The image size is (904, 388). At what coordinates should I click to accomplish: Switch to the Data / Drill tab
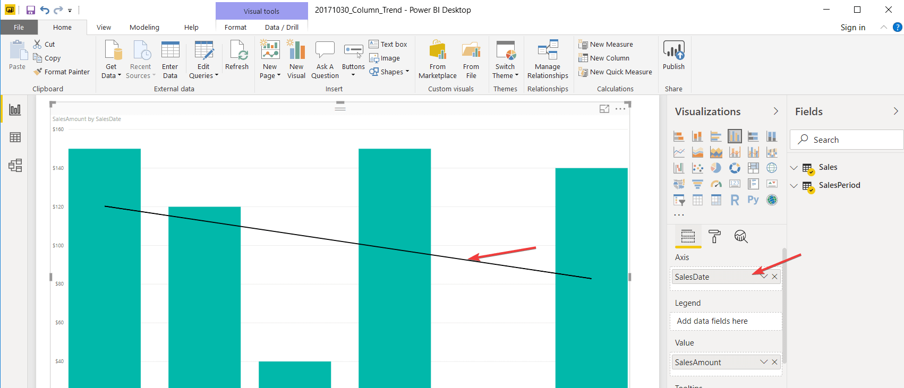[282, 28]
